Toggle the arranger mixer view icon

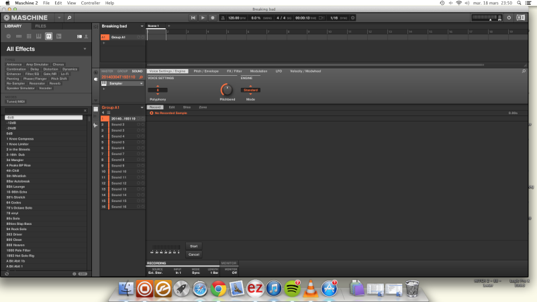point(95,26)
